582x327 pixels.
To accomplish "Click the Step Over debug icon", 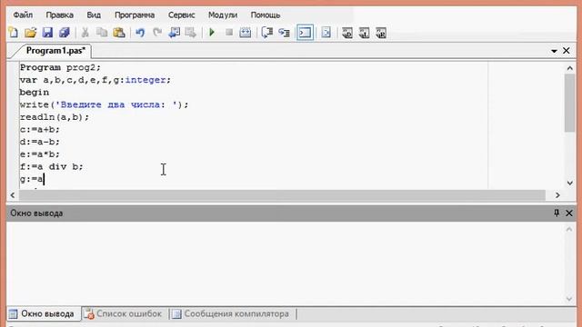I will point(267,33).
